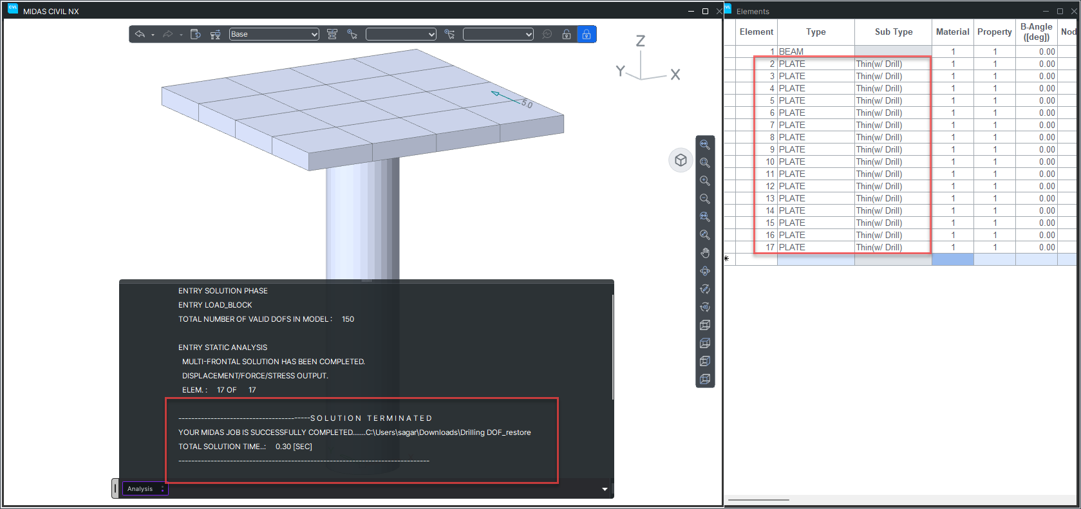
Task: Click the first select-cursor icon in toolbar
Action: coord(352,34)
